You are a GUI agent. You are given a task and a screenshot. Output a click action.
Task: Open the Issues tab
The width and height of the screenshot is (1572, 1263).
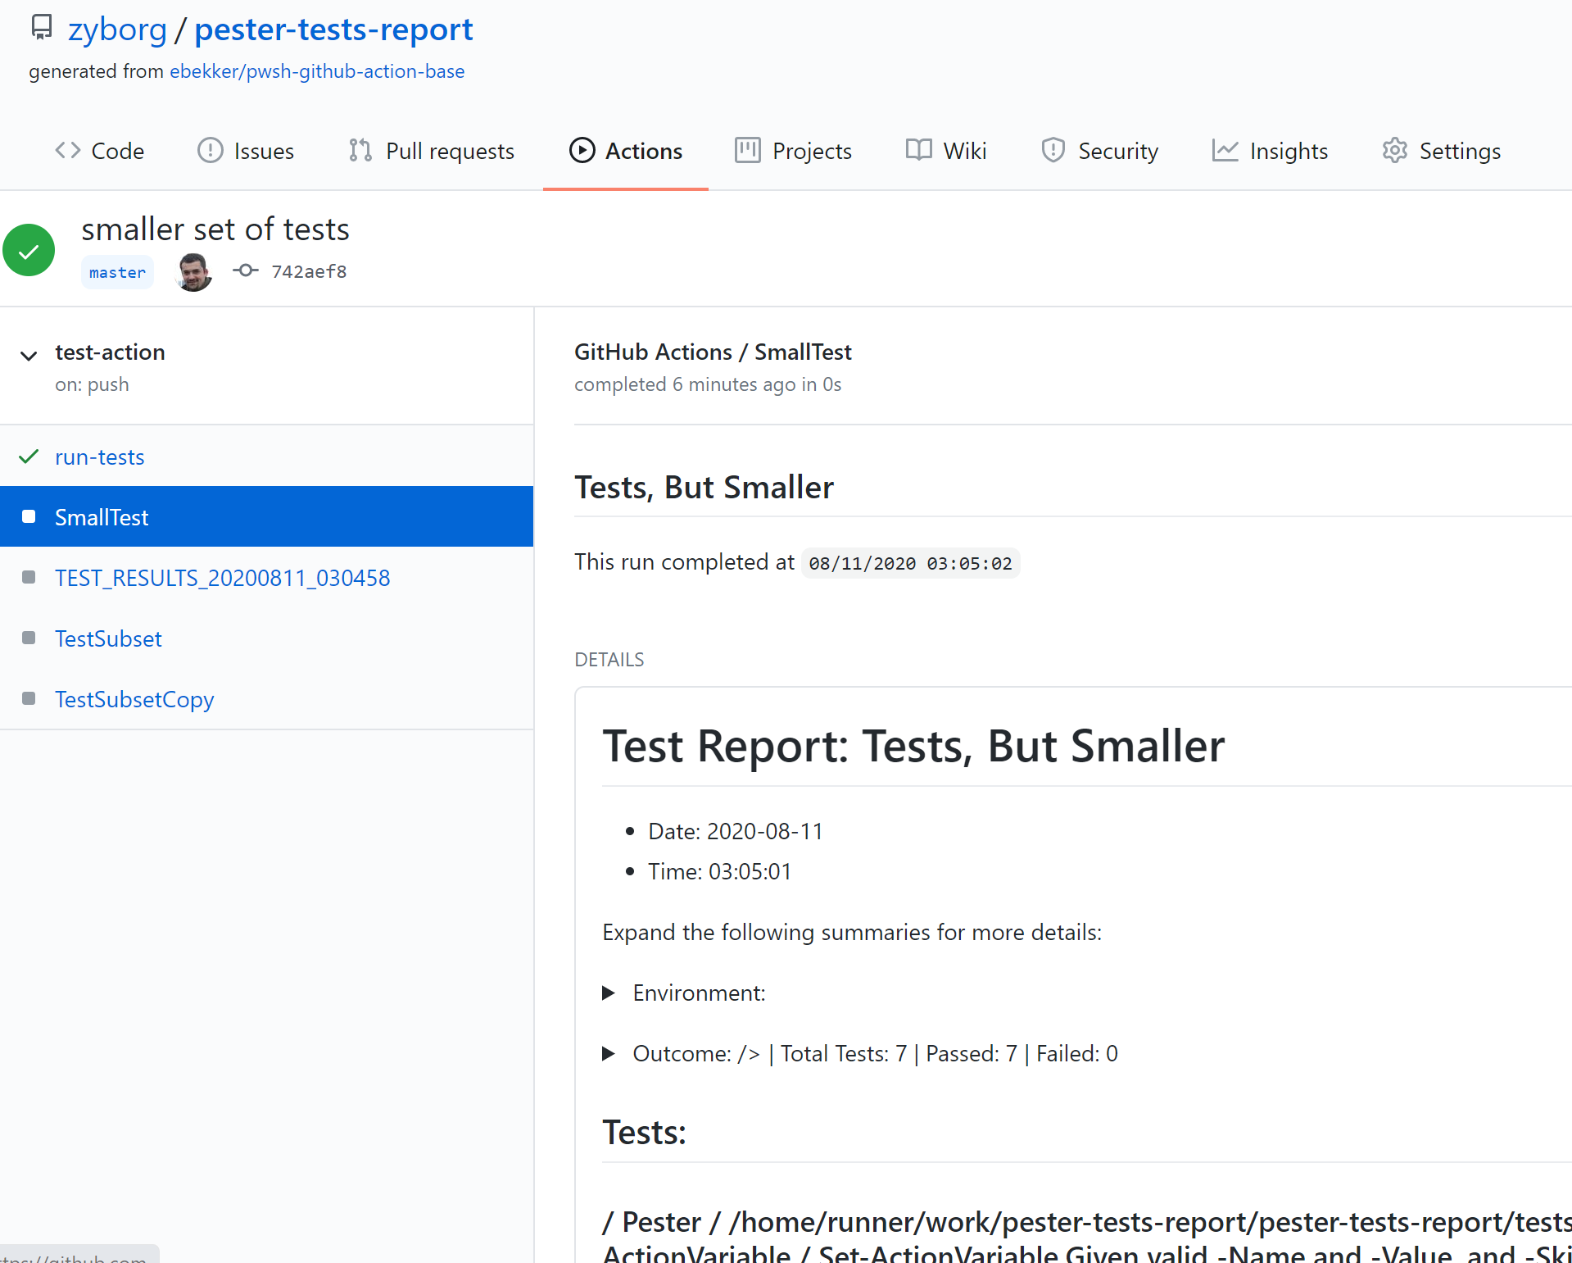(x=246, y=151)
